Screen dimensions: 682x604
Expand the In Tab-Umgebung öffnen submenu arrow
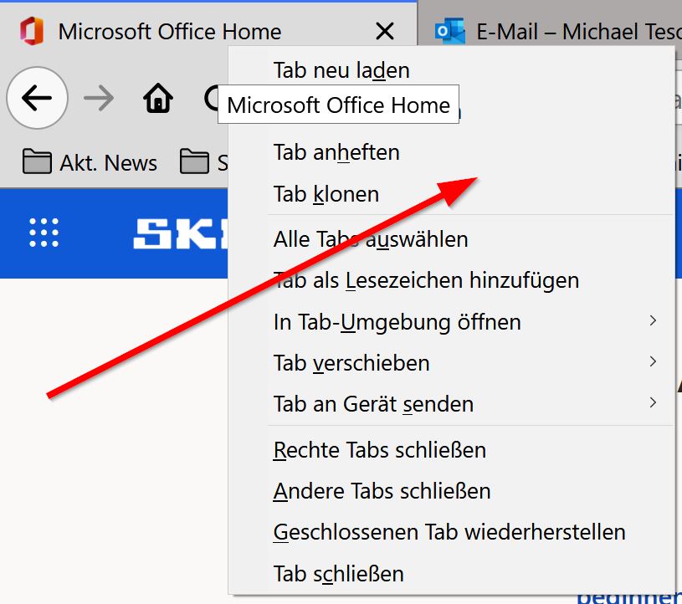(x=653, y=321)
